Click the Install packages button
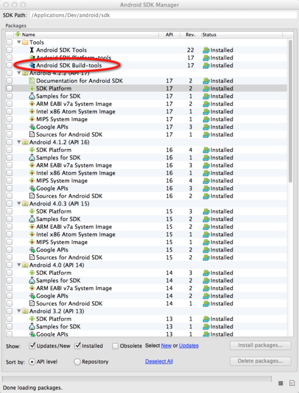This screenshot has width=299, height=393. coord(260,345)
